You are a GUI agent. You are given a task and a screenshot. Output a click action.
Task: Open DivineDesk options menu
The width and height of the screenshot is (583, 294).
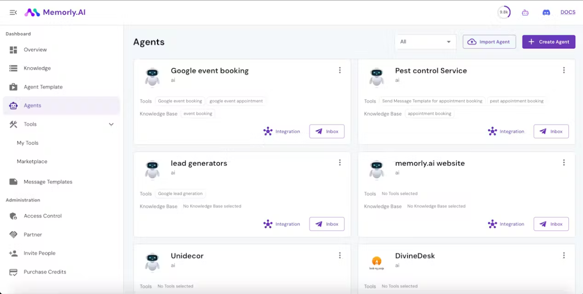pos(564,255)
